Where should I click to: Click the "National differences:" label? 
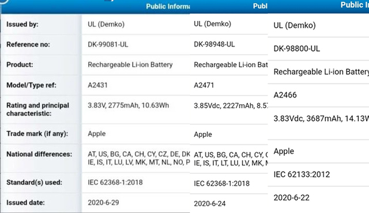click(x=39, y=154)
